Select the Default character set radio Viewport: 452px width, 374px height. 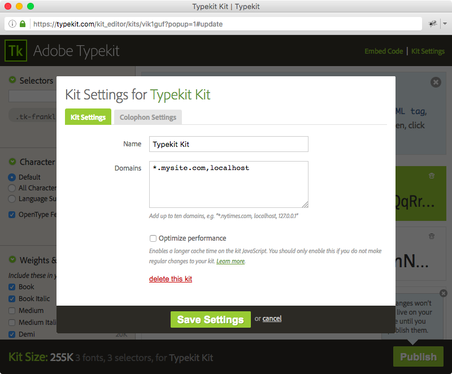pyautogui.click(x=12, y=177)
